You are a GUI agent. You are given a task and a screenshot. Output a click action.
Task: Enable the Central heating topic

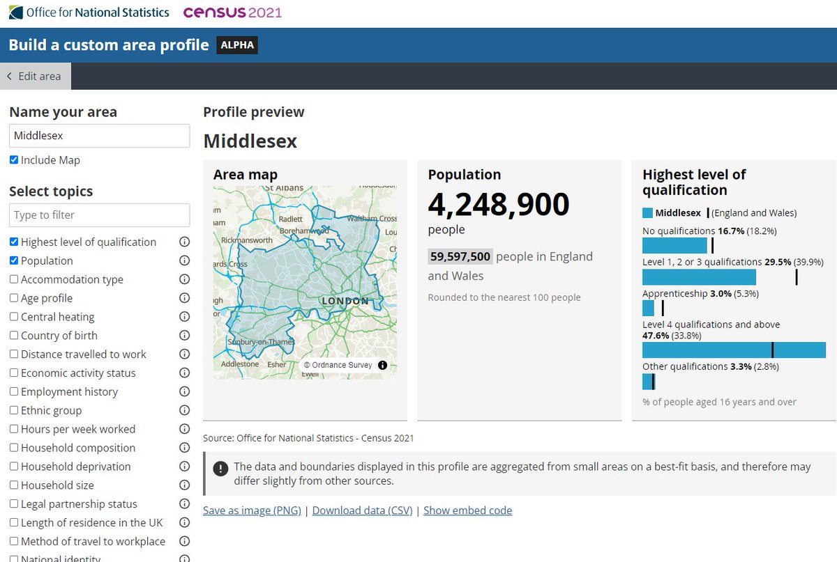click(x=15, y=316)
